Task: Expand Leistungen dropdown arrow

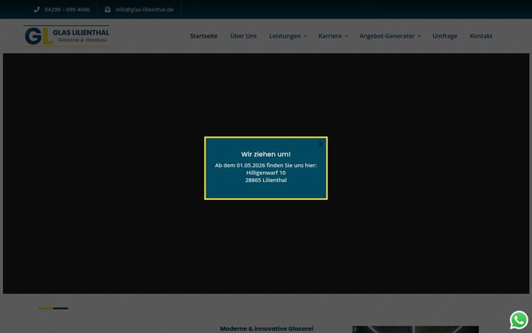Action: click(x=305, y=36)
